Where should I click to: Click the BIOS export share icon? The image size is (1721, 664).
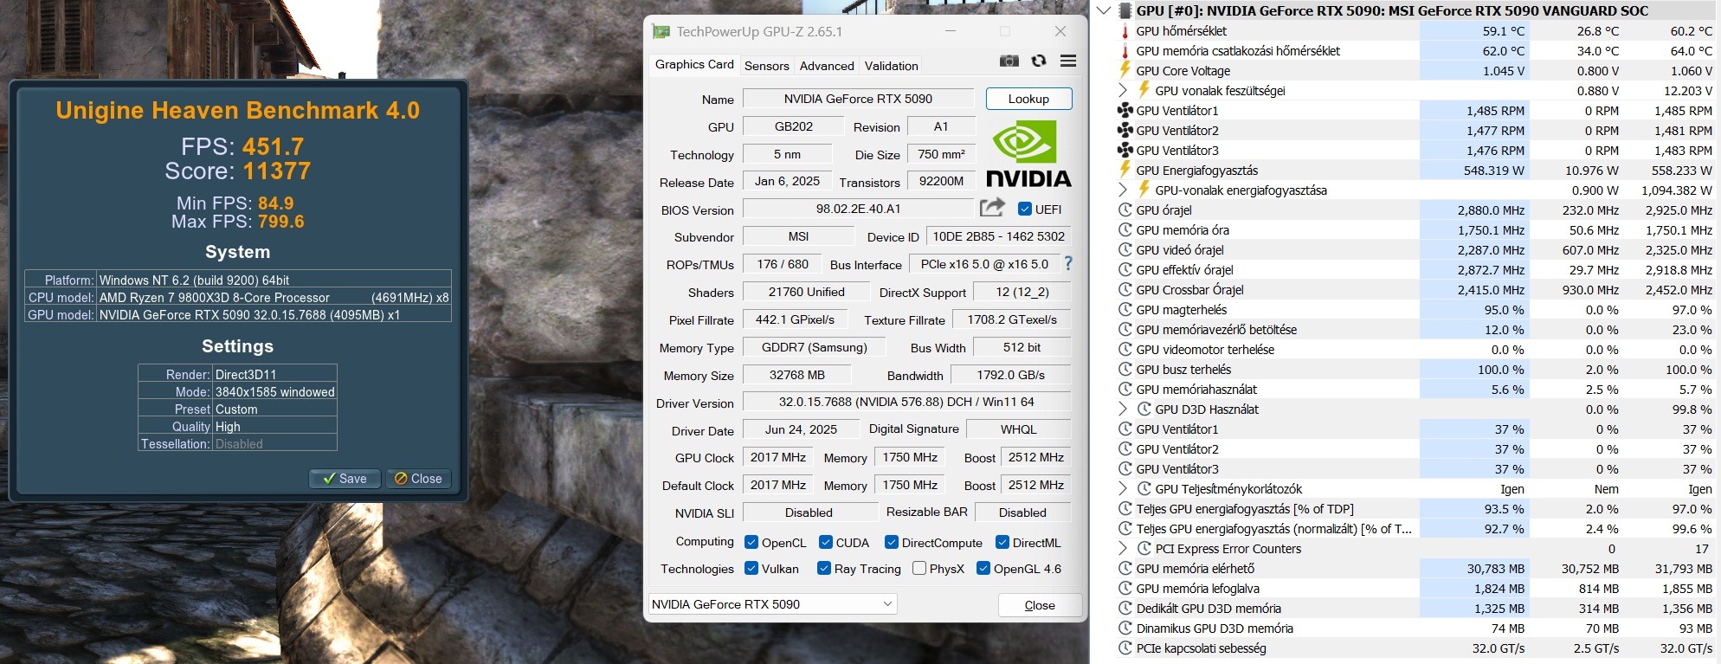click(x=992, y=208)
